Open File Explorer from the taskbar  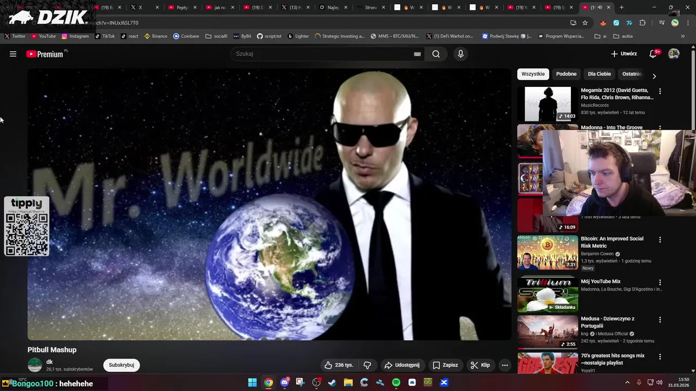[348, 382]
